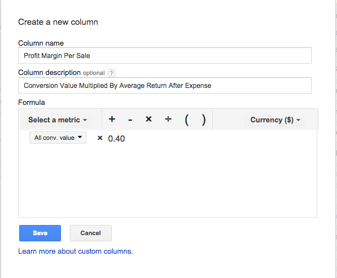Click the arrow beside Currency ($)
337x278 pixels.
click(x=298, y=120)
